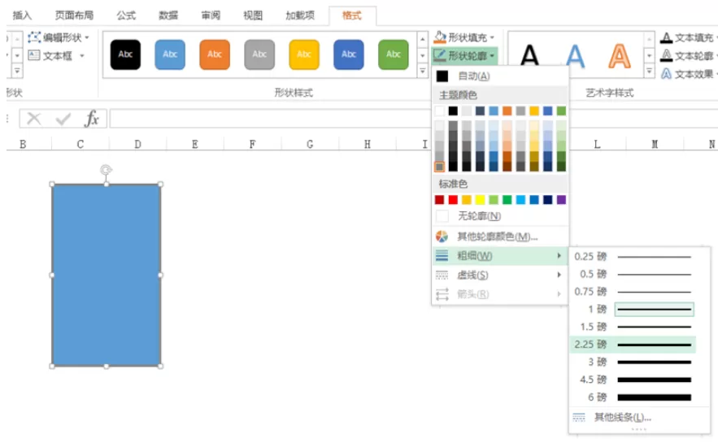The height and width of the screenshot is (447, 718).
Task: Select column D header
Action: coord(138,144)
